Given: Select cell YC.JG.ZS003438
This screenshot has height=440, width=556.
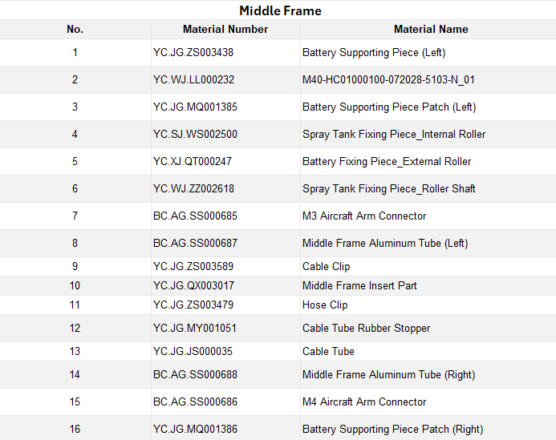Looking at the screenshot, I should point(225,52).
